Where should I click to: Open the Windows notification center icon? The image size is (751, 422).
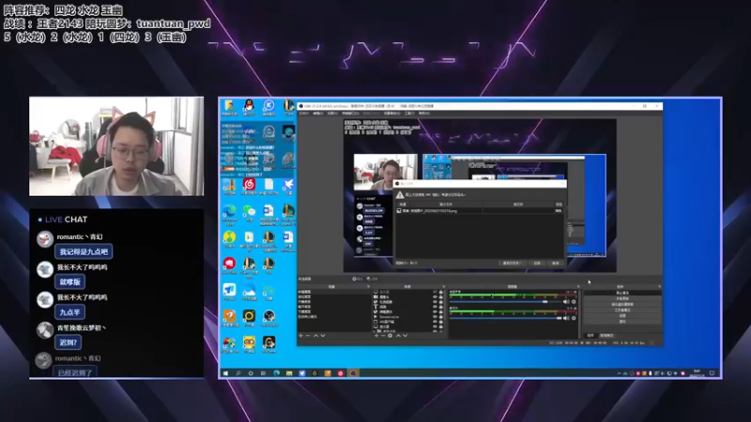point(712,373)
